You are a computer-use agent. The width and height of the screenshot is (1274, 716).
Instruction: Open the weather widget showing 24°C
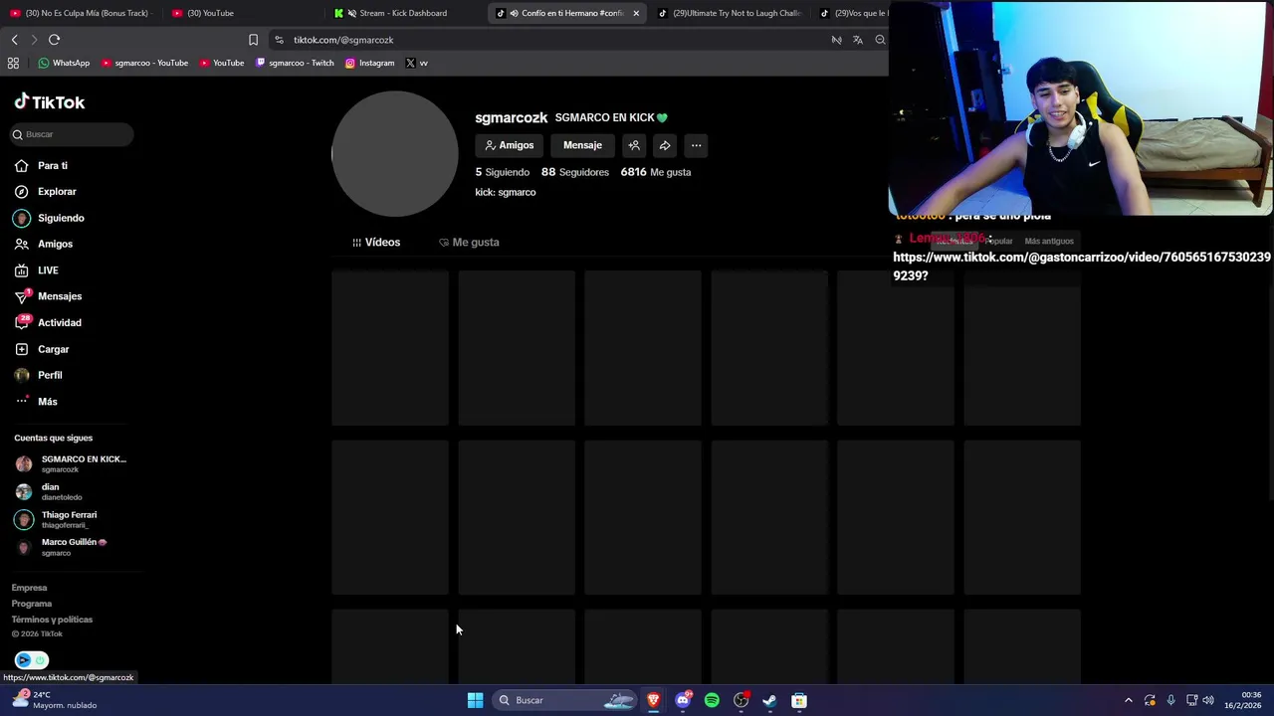pos(56,700)
